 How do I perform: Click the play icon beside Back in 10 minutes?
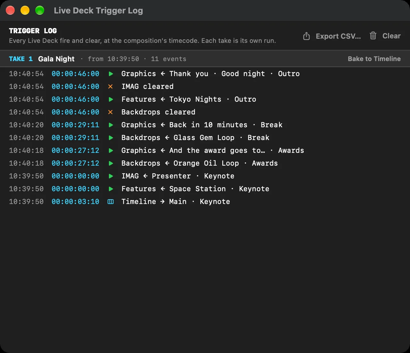(x=111, y=125)
